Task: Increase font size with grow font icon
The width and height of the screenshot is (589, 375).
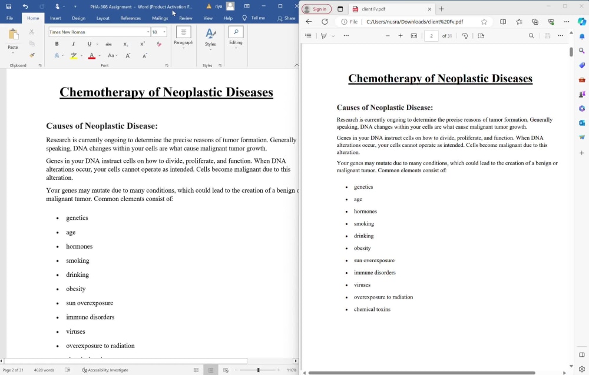Action: point(128,55)
